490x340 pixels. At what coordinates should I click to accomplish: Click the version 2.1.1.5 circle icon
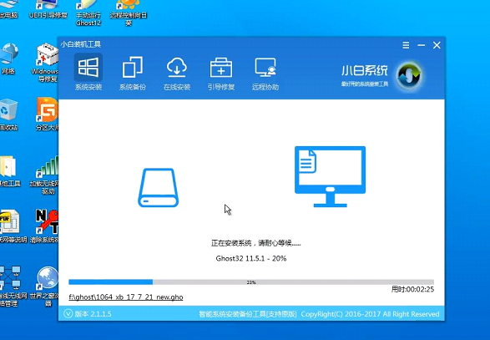pyautogui.click(x=68, y=313)
